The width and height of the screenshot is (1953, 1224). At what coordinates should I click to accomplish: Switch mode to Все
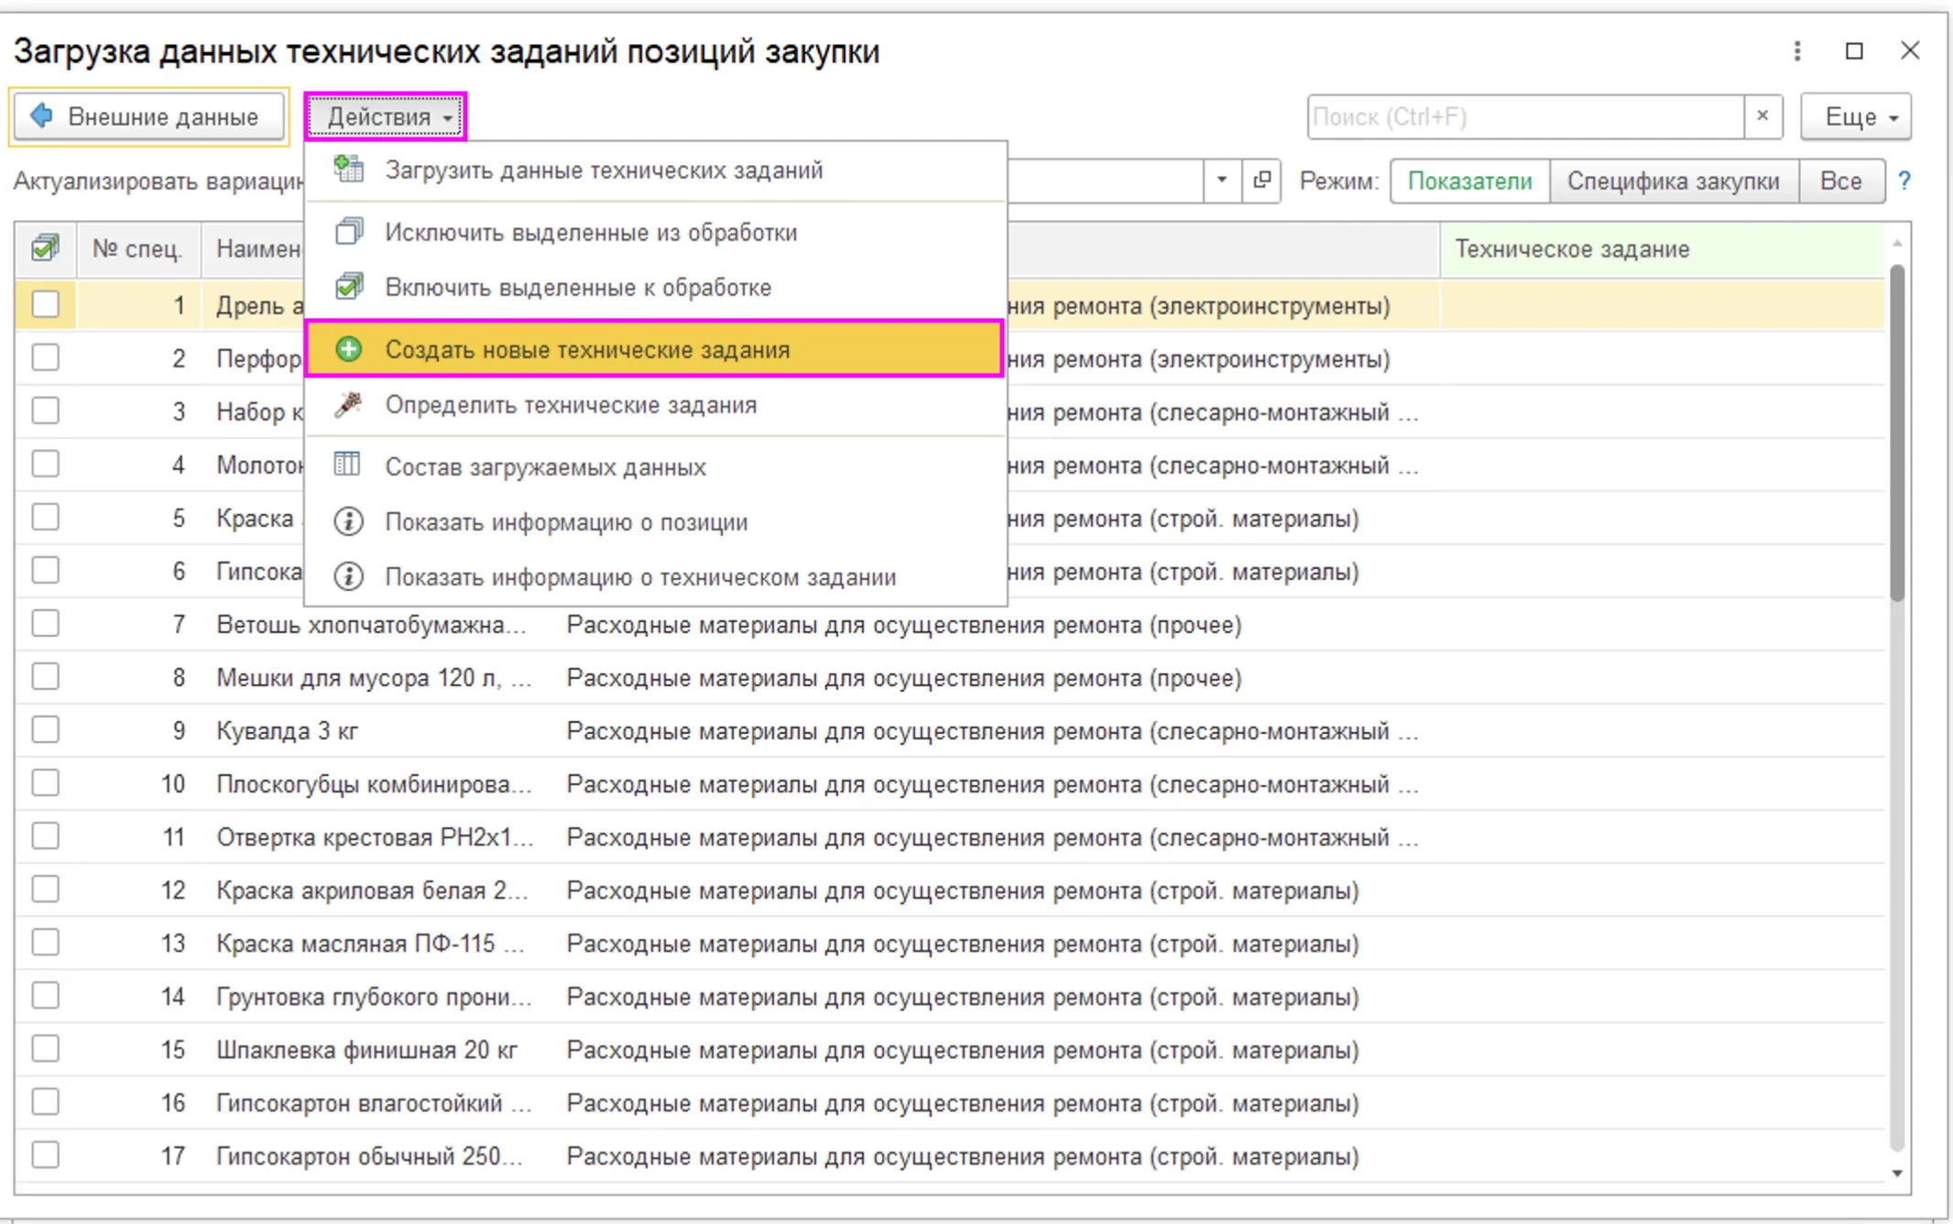pyautogui.click(x=1841, y=181)
